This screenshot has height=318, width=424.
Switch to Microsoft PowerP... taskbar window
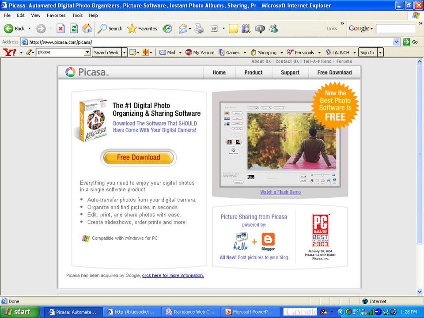tap(251, 312)
